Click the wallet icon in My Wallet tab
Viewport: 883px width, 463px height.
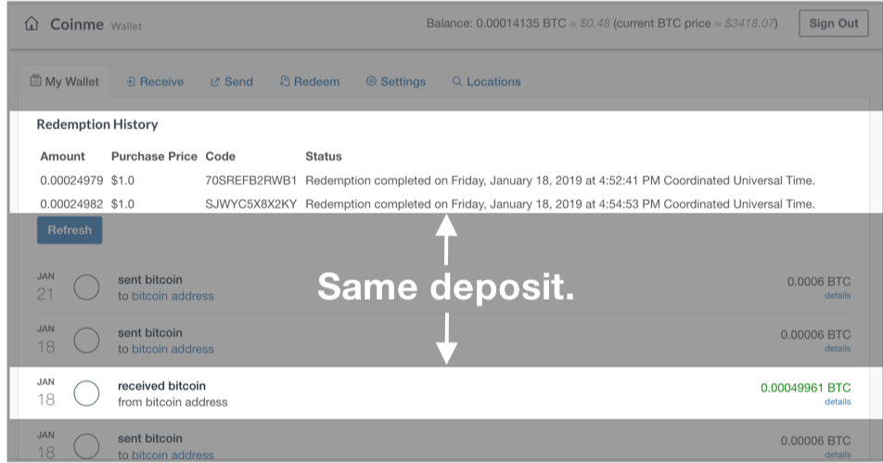point(35,81)
